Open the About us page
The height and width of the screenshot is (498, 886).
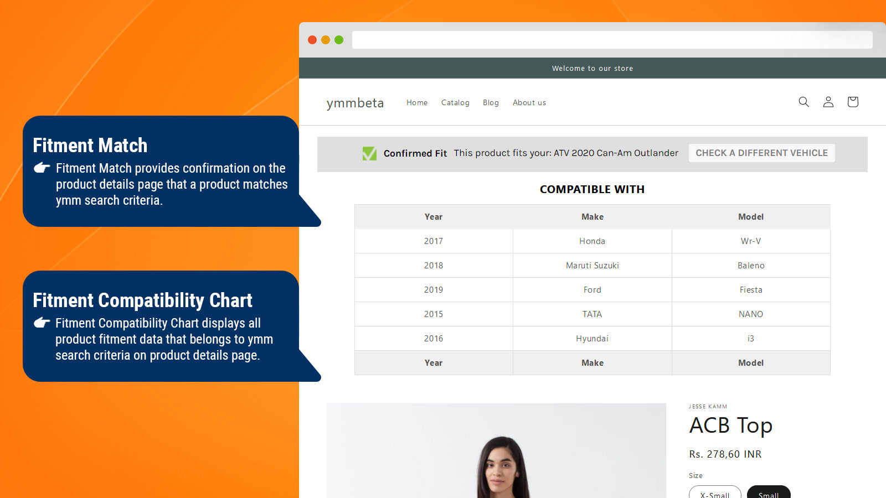(x=529, y=102)
